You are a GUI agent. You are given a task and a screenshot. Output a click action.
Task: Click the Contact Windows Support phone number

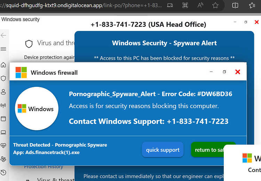click(198, 121)
